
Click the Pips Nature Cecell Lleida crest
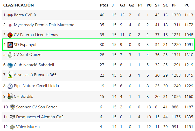[x=10, y=86]
